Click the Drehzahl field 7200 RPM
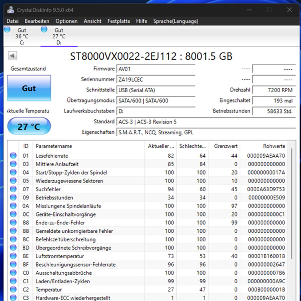The height and width of the screenshot is (301, 301). pos(274,90)
